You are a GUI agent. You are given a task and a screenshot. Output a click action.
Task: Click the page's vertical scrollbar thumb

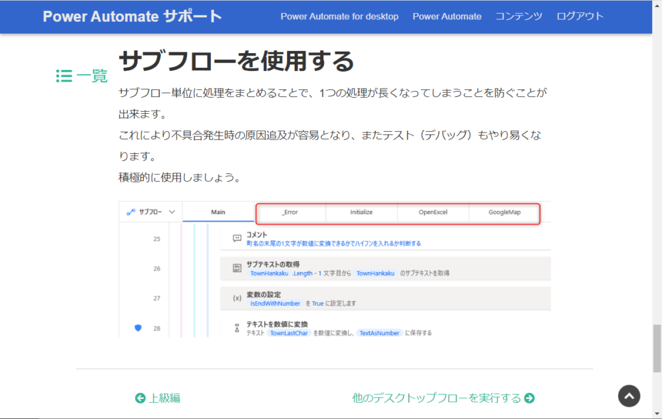click(x=657, y=349)
